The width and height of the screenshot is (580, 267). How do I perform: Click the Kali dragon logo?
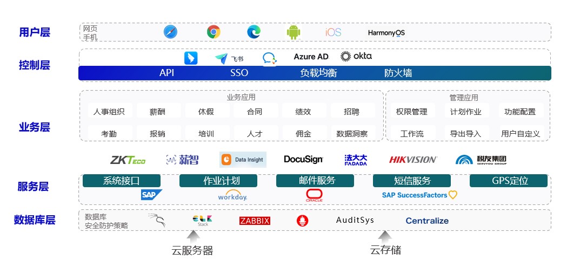click(157, 220)
